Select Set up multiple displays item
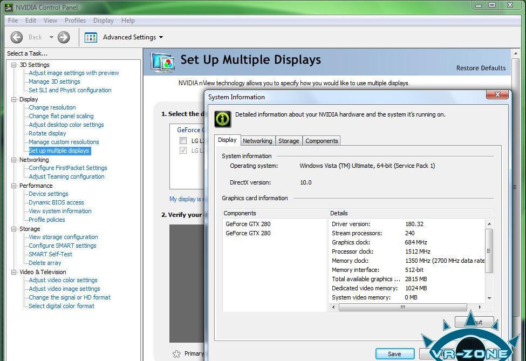This screenshot has height=361, width=526. [x=59, y=151]
